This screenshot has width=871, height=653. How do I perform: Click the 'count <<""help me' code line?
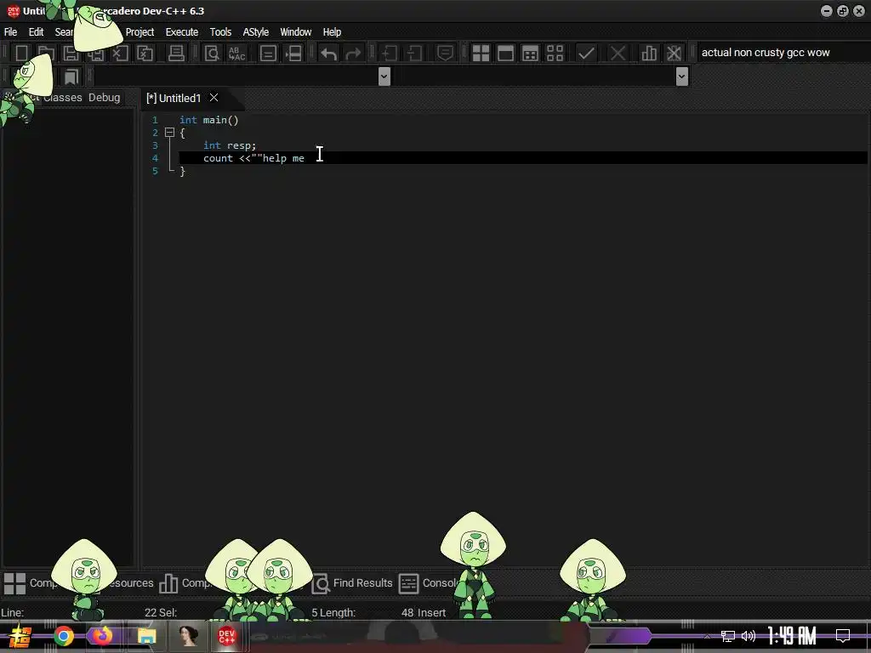[253, 158]
